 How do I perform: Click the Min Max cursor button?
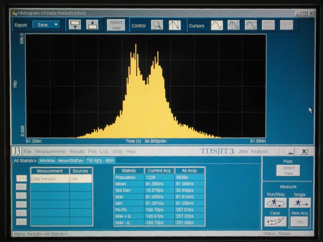click(268, 25)
